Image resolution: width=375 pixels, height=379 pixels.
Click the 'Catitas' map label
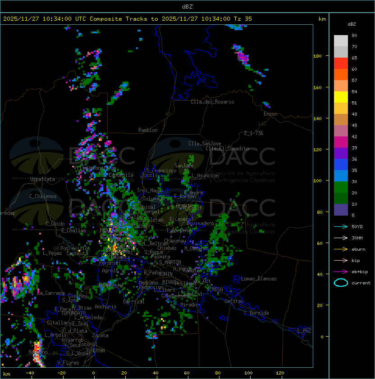pyautogui.click(x=234, y=301)
